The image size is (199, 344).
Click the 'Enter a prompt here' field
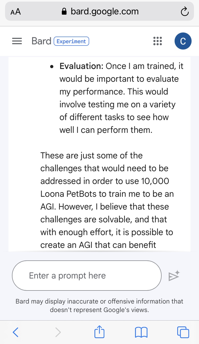pos(86,276)
